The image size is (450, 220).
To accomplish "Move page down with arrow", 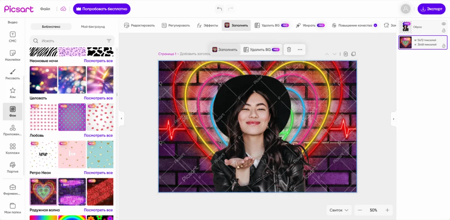I will click(334, 54).
